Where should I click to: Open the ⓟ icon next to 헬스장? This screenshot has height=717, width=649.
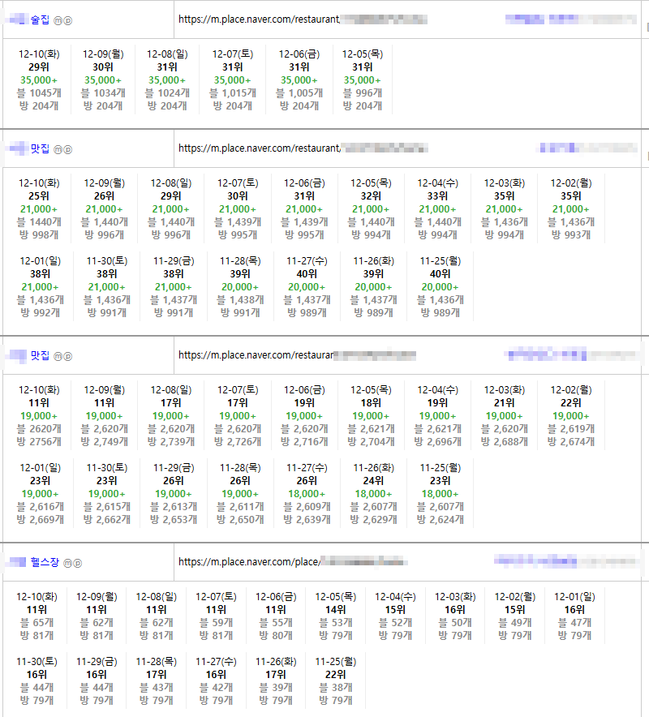click(x=78, y=562)
